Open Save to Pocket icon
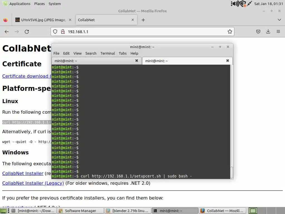Screen dimensions: 285x214 point(258,32)
